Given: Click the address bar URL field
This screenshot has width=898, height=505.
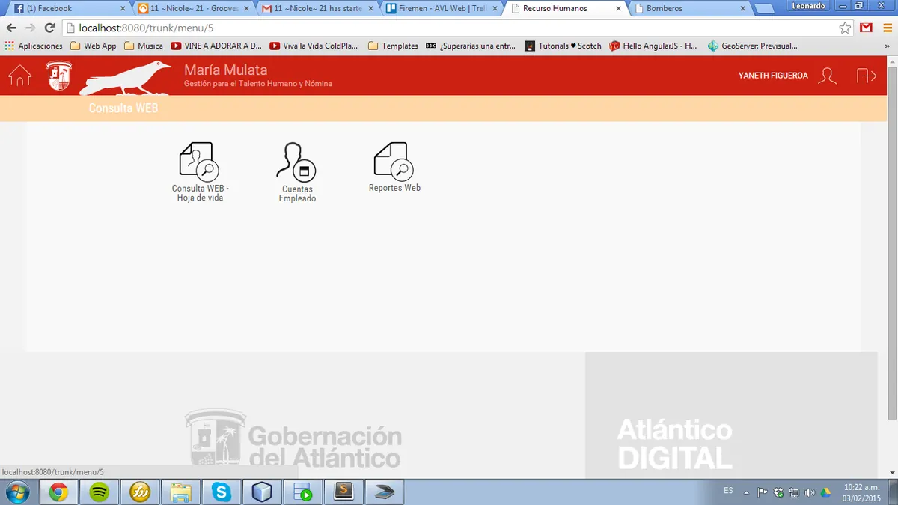Looking at the screenshot, I should (449, 28).
